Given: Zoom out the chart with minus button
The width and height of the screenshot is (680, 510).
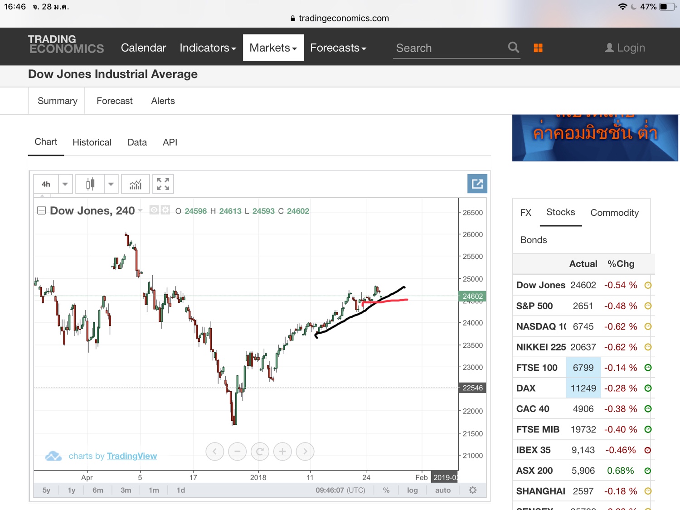Looking at the screenshot, I should click(x=237, y=452).
